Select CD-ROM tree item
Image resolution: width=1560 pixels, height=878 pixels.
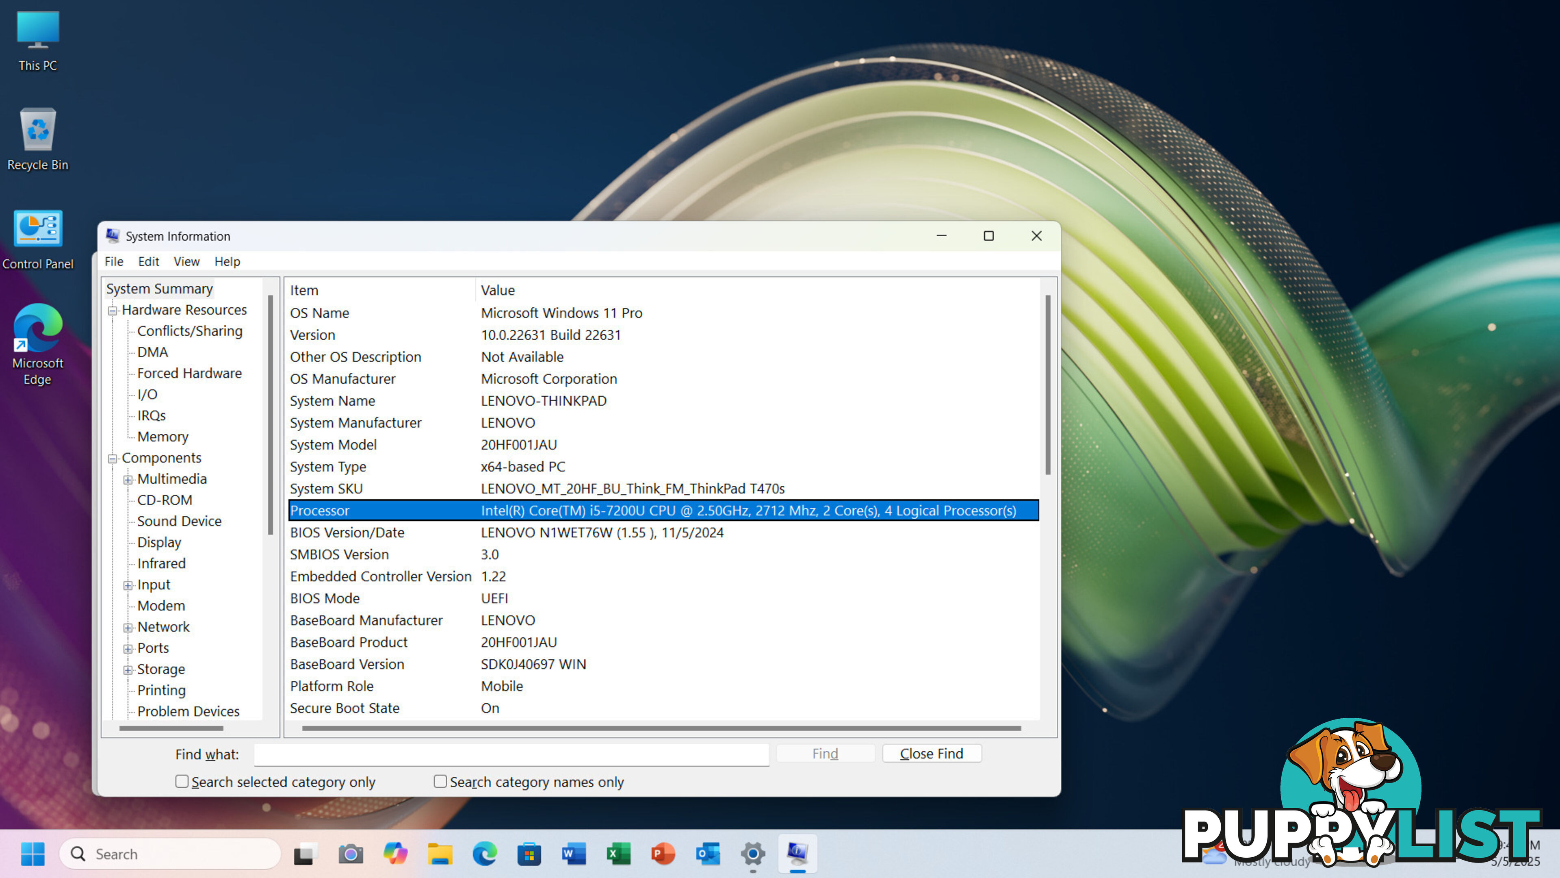click(x=165, y=500)
